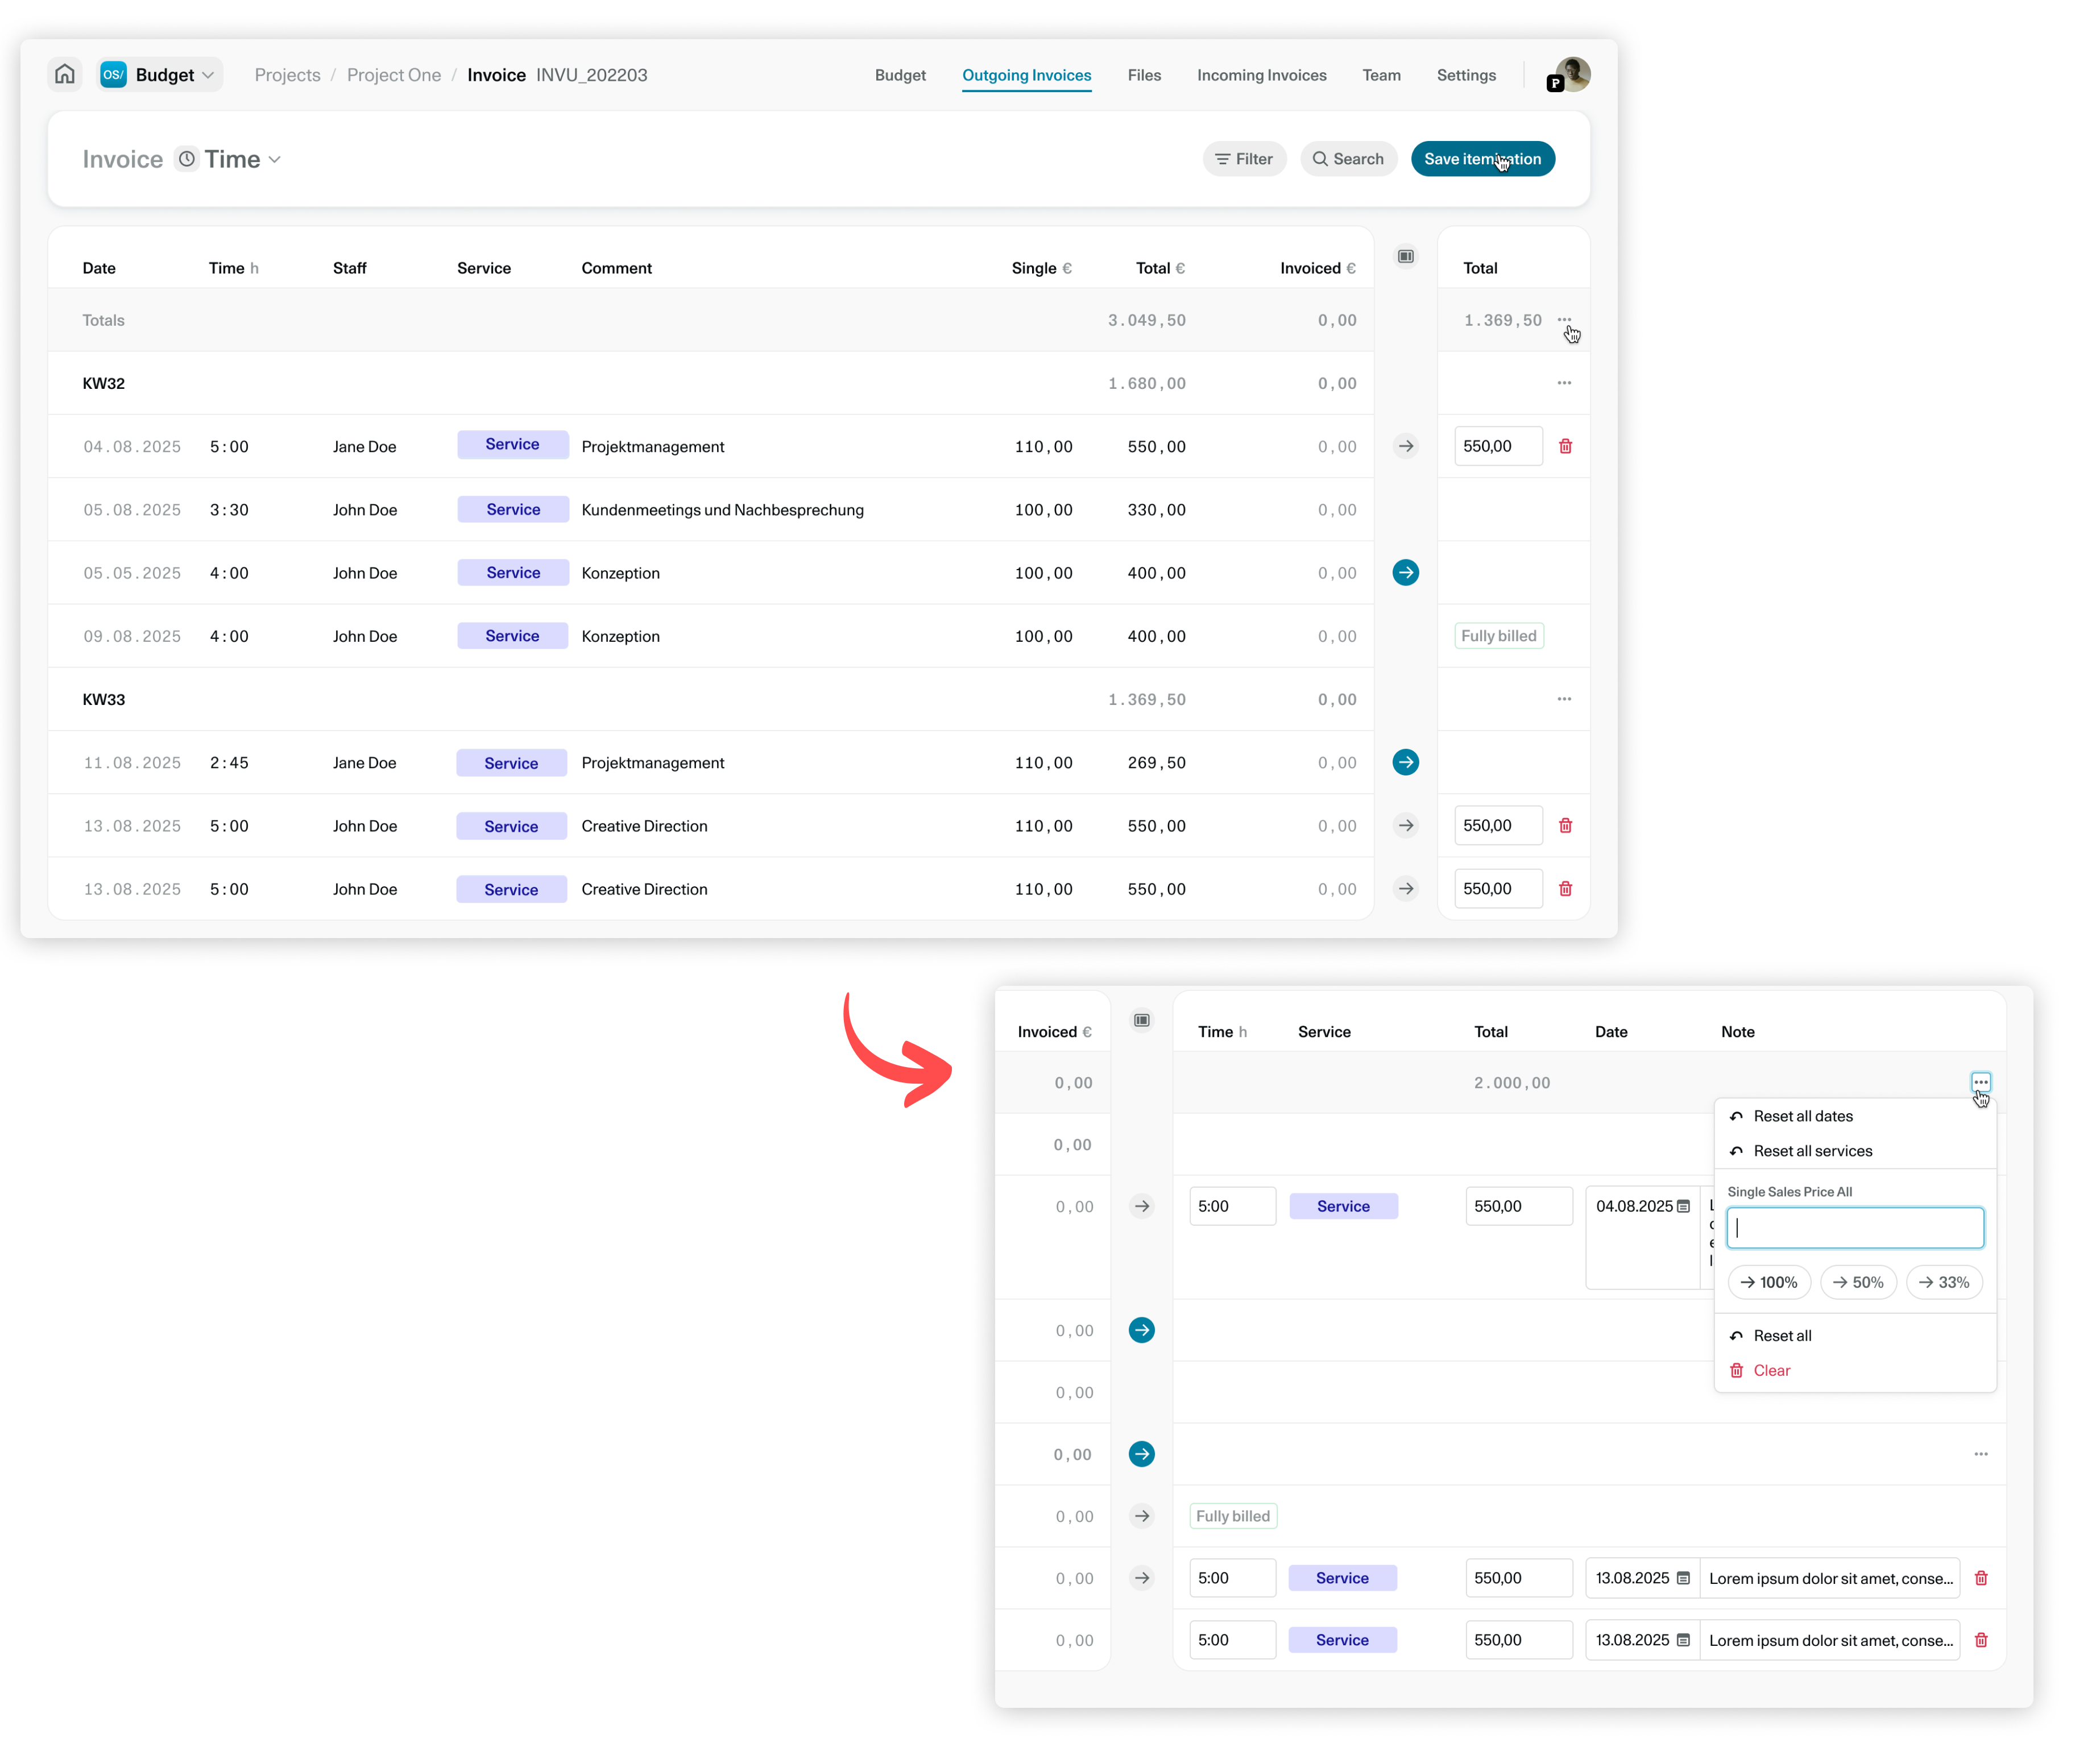
Task: Toggle the column layout icon beside Invoiced
Action: 1405,257
